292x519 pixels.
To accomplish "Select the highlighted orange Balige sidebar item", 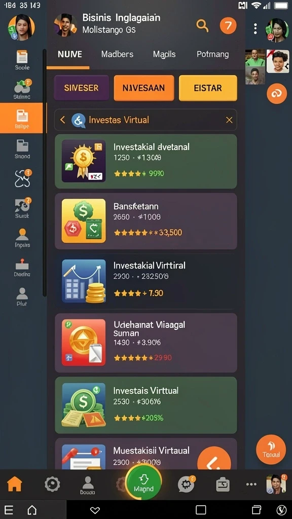I will coord(21,118).
